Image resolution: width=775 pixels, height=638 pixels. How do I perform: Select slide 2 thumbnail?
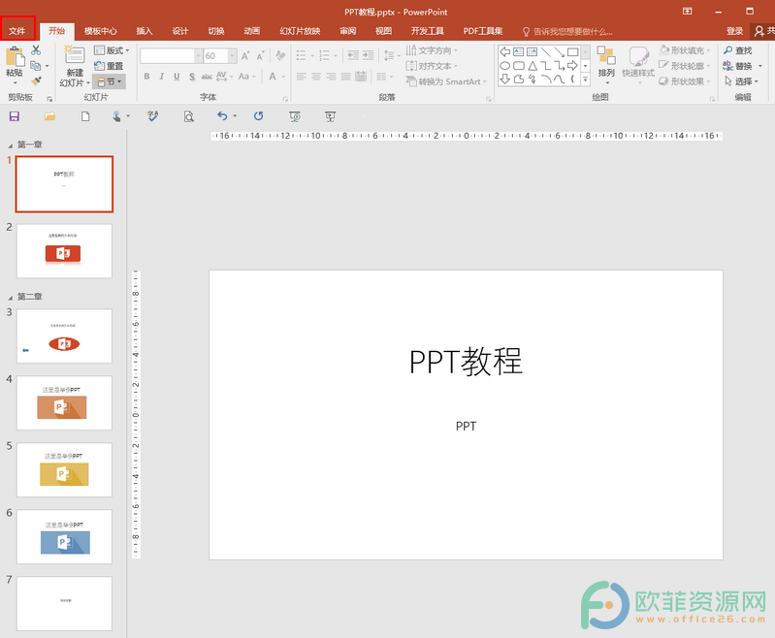tap(64, 251)
